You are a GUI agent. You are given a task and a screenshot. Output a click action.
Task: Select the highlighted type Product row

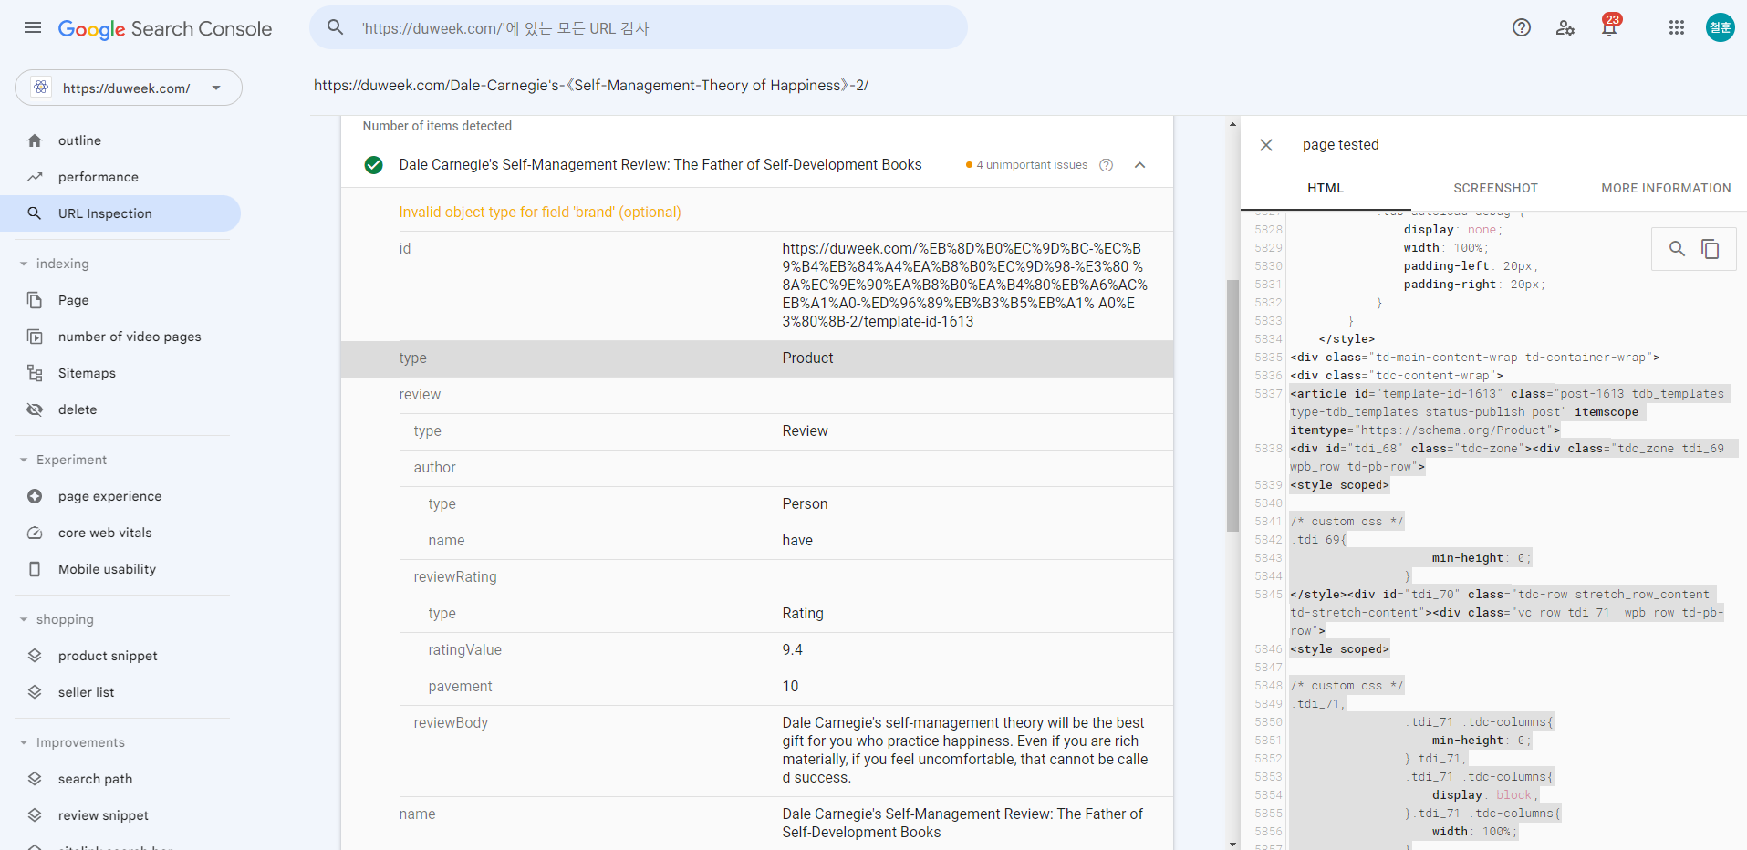click(757, 358)
